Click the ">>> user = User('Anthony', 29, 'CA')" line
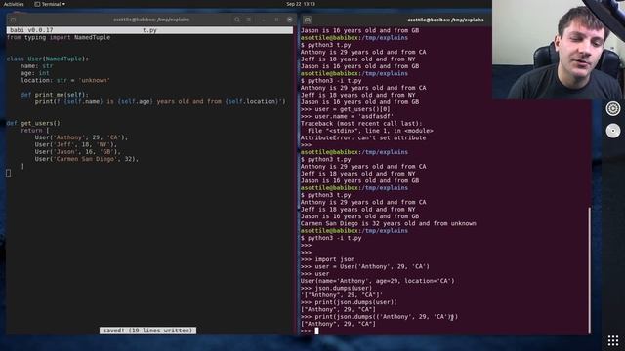 click(x=365, y=266)
